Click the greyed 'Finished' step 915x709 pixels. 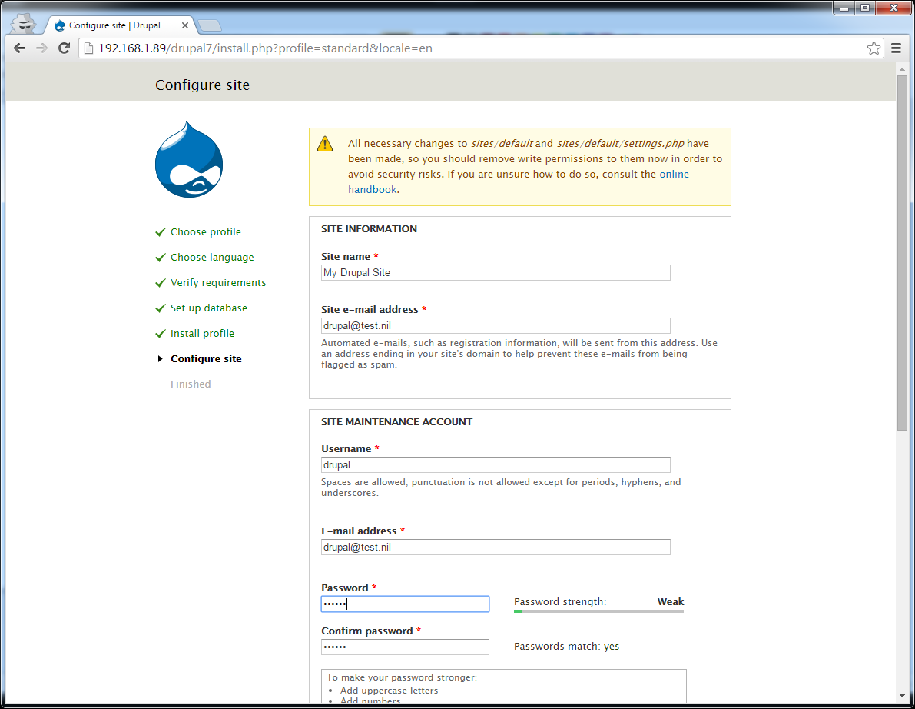[x=191, y=384]
